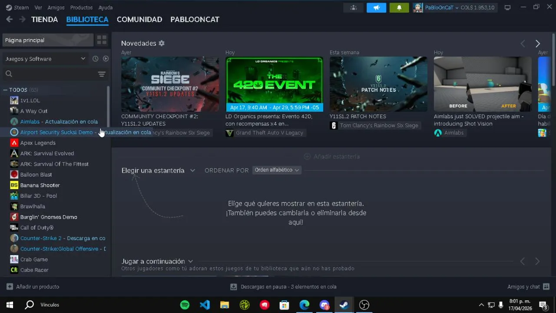Open Descargas en pausa status link
The width and height of the screenshot is (556, 313).
pyautogui.click(x=288, y=286)
